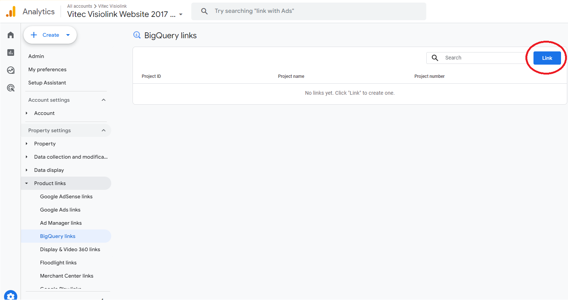
Task: Collapse the Product links tree item
Action: pyautogui.click(x=26, y=183)
